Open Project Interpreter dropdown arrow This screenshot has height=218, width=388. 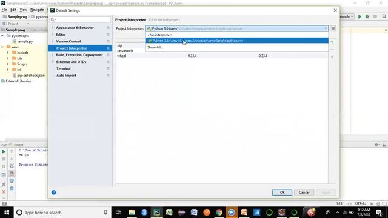[x=326, y=28]
